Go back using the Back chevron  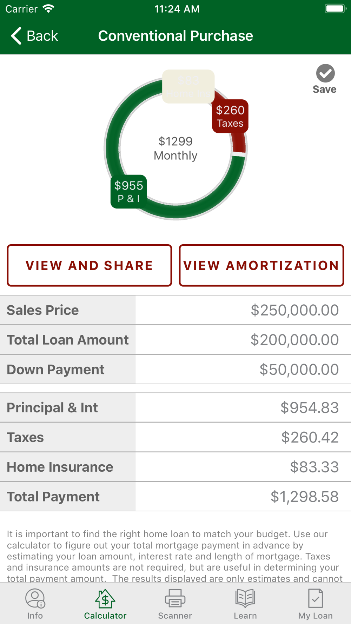(16, 36)
